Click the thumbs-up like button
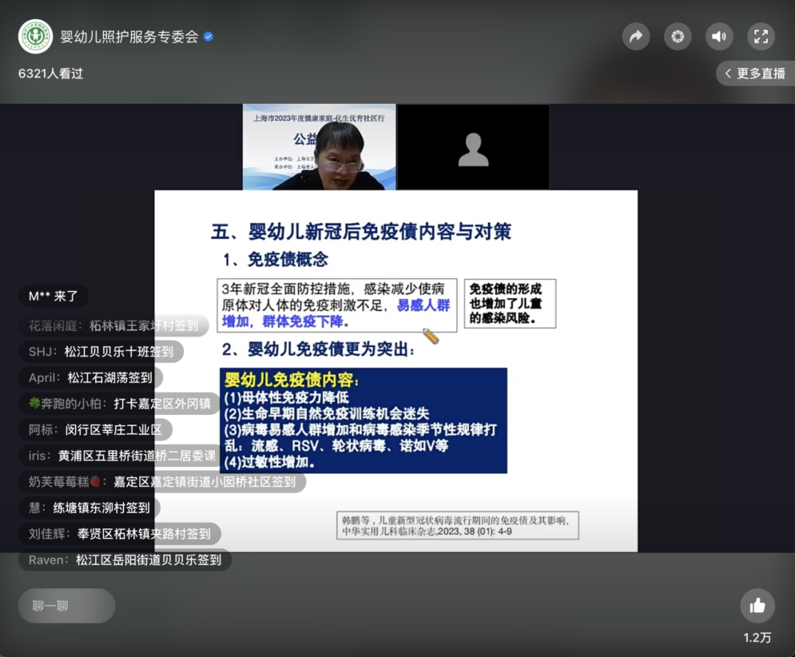Screen dimensions: 795x657 pyautogui.click(x=757, y=605)
